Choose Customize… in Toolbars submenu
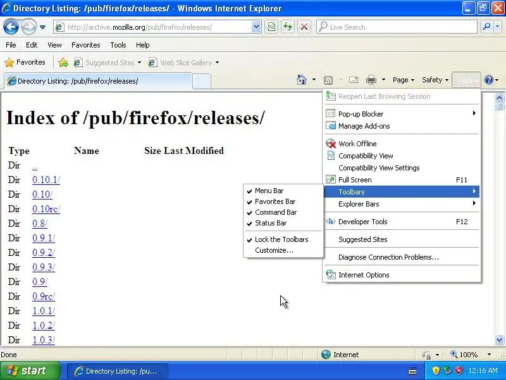Screen dimensions: 506x380 (283, 250)
